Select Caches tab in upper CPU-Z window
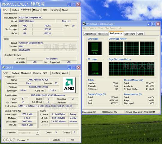This screenshot has height=144, width=162. pos(15,10)
